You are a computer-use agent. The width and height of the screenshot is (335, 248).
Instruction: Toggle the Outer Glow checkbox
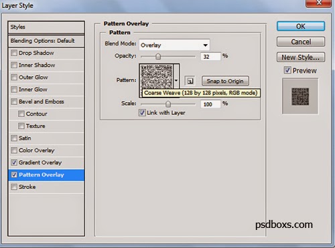pyautogui.click(x=14, y=78)
